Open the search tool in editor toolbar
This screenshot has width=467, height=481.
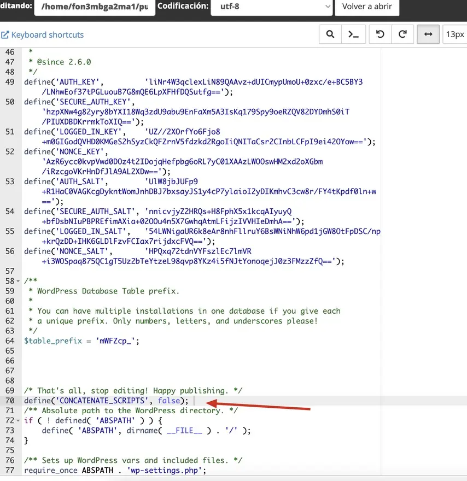pyautogui.click(x=330, y=34)
